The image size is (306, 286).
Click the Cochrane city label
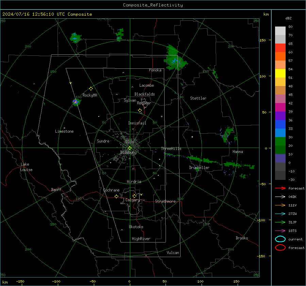point(111,190)
